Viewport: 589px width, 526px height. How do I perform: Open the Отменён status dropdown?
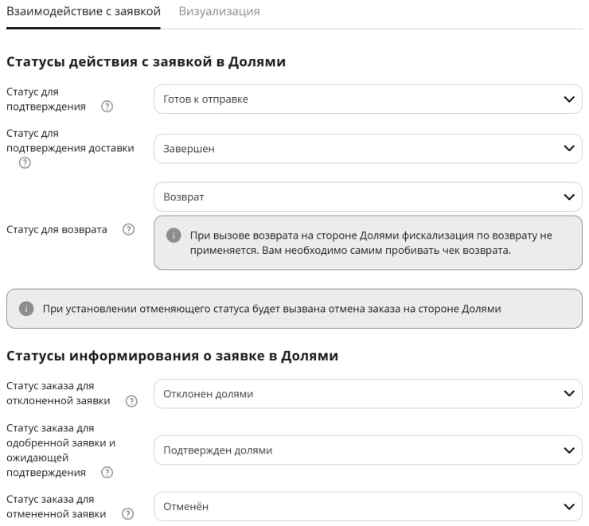click(x=368, y=506)
